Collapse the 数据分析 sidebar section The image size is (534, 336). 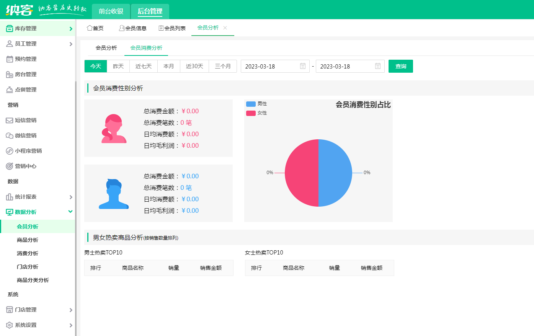pos(70,212)
